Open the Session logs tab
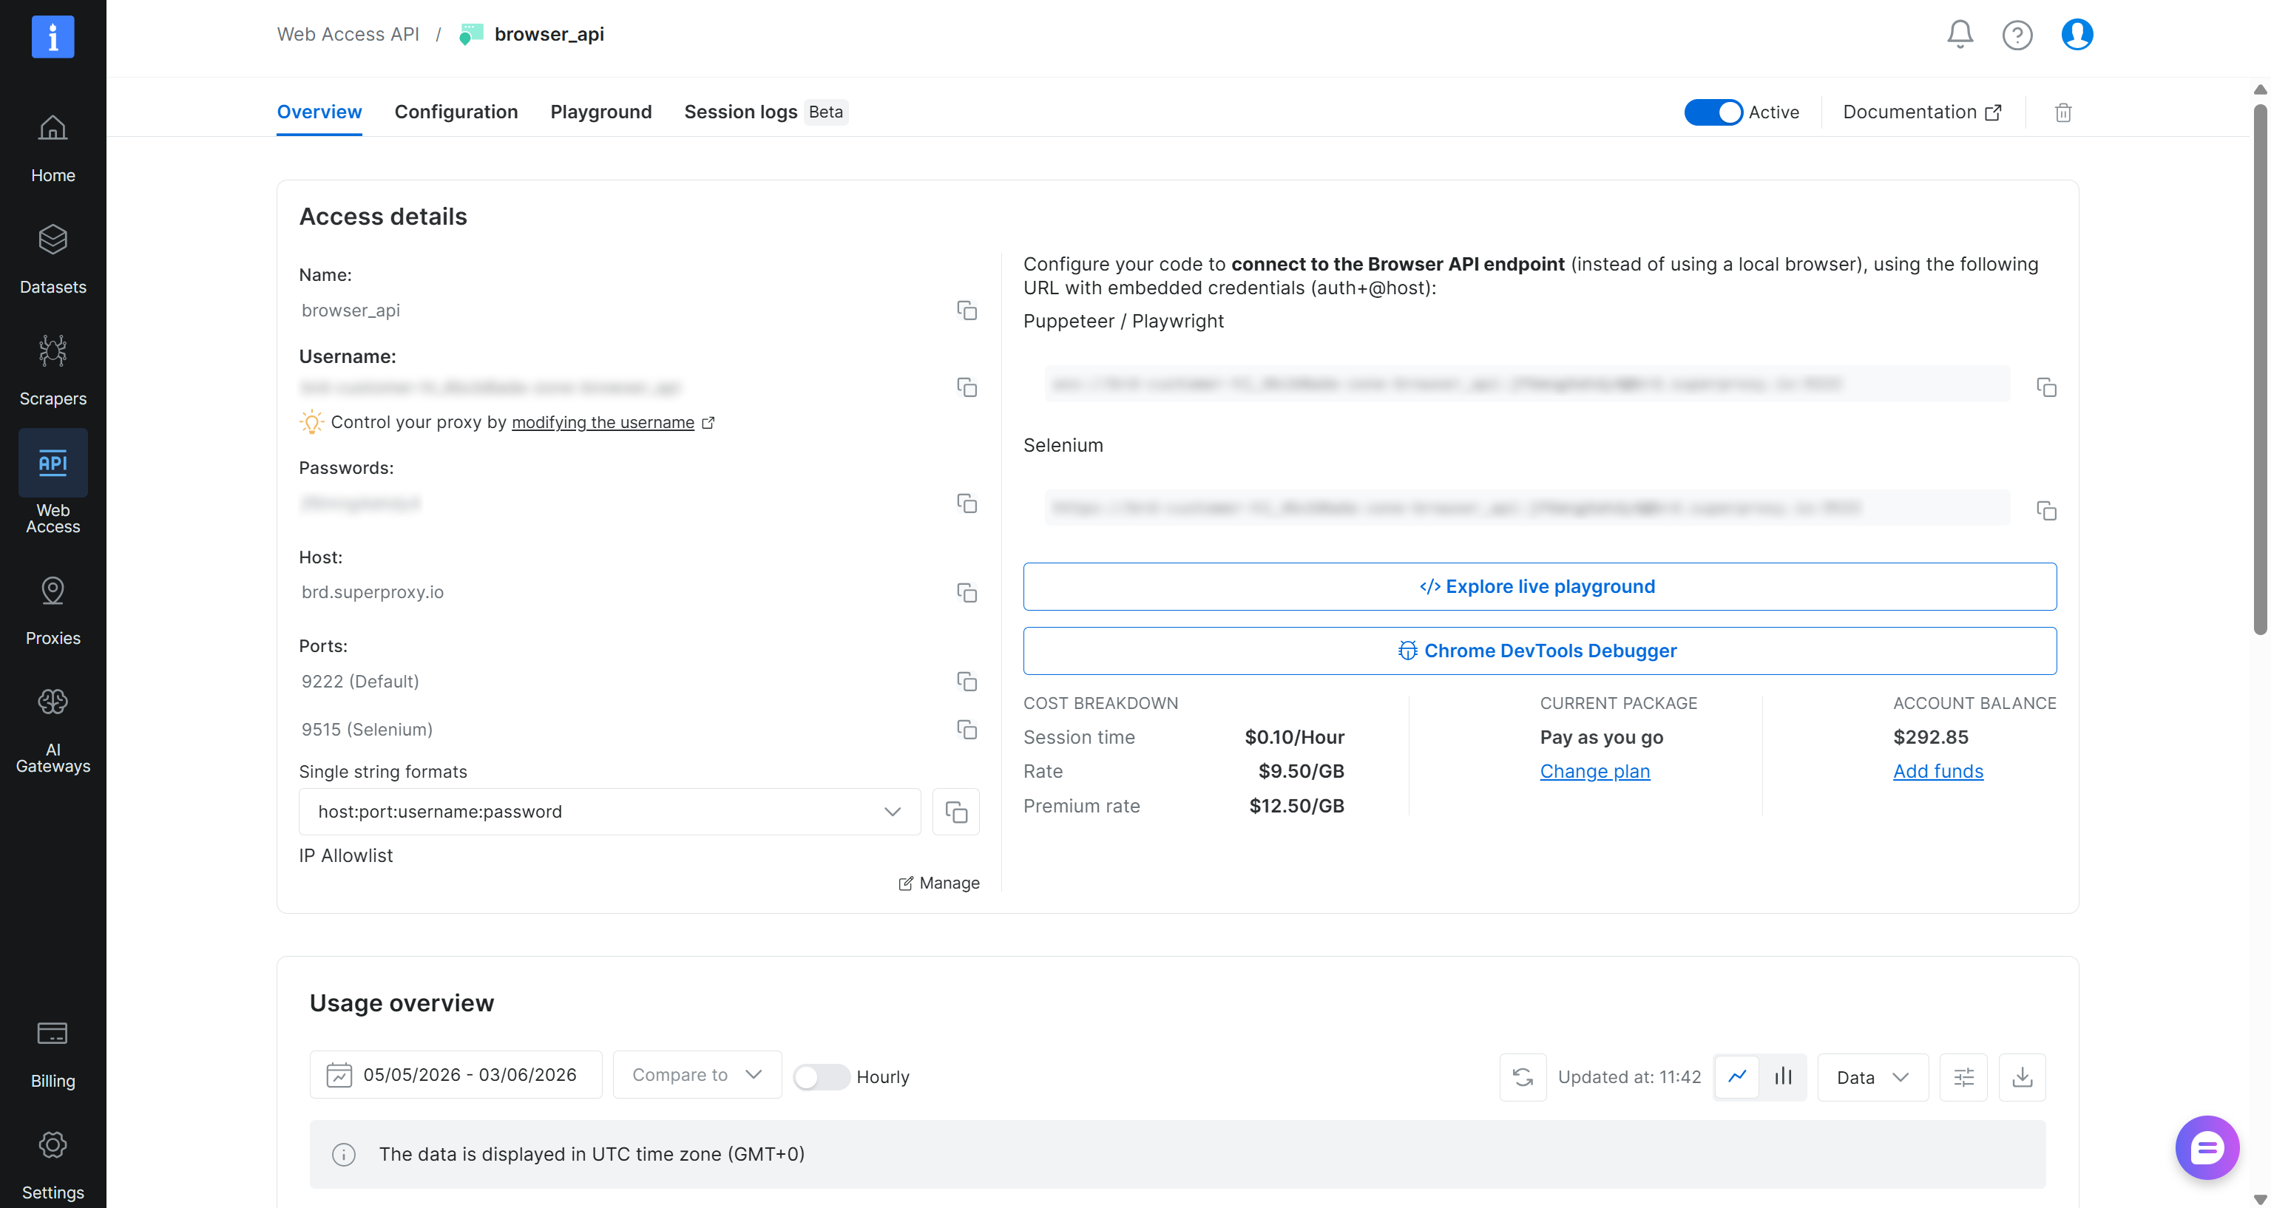Screen dimensions: 2271x1208 coord(765,112)
